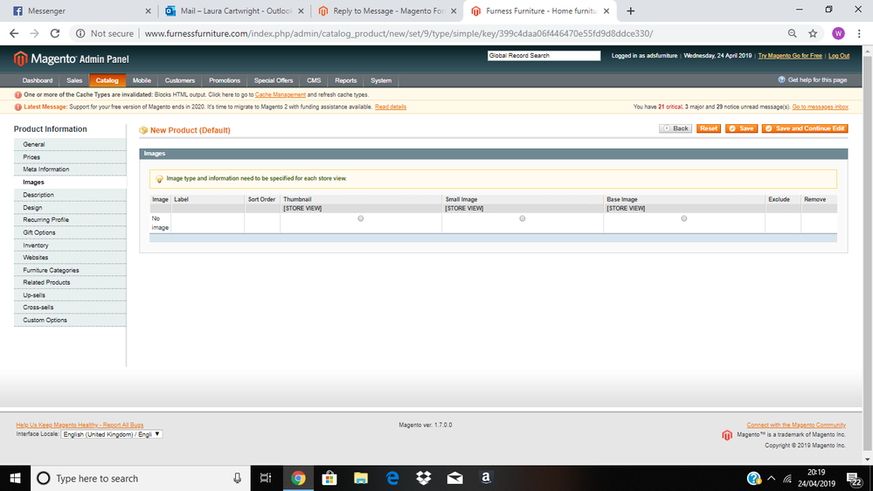The width and height of the screenshot is (873, 491).
Task: Click the Back button
Action: click(676, 128)
